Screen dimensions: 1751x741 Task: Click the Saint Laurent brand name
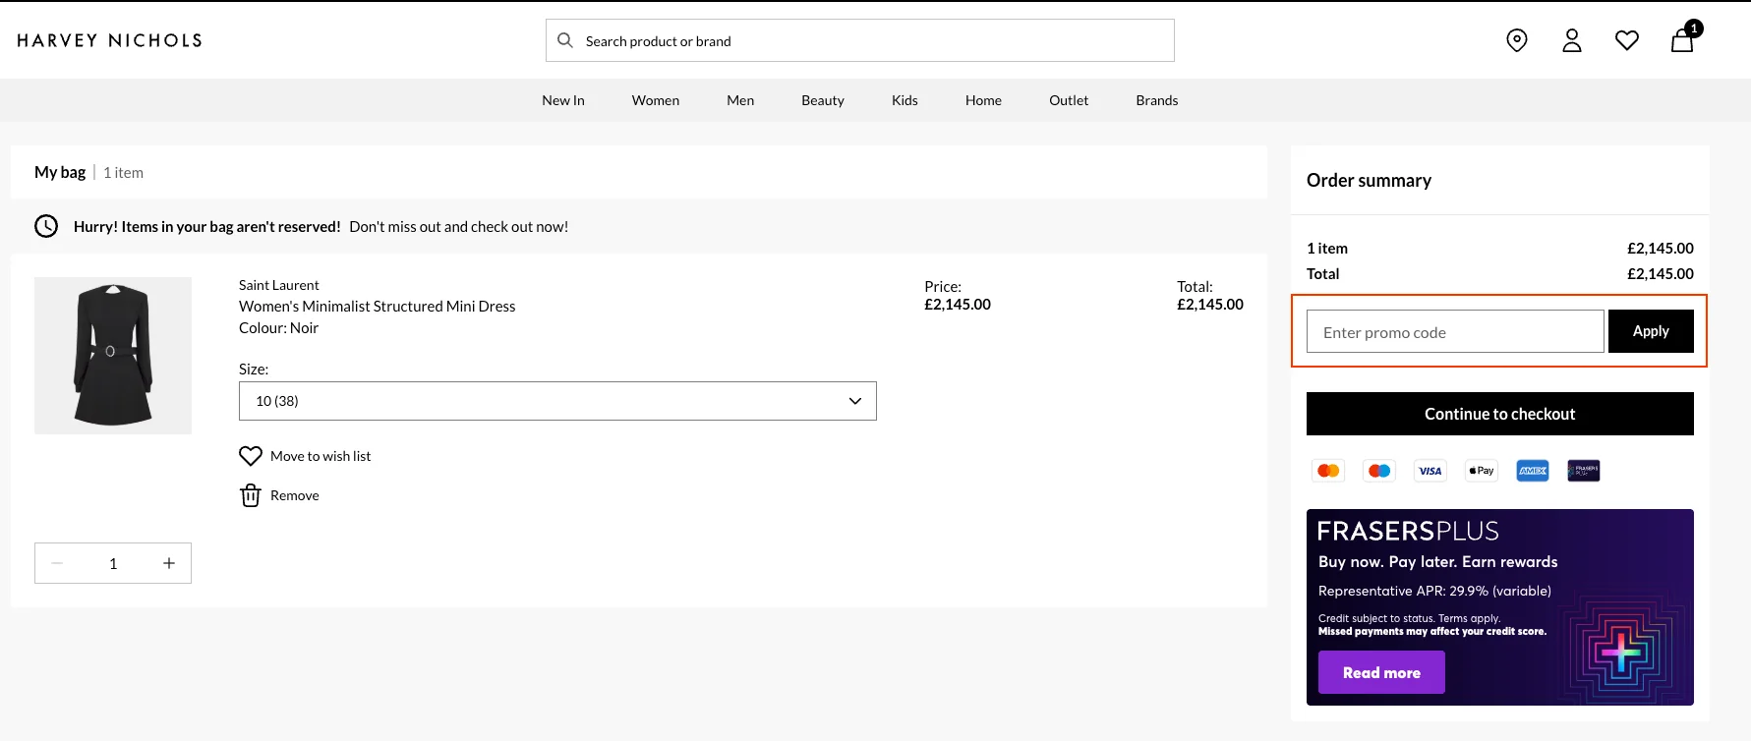pos(279,285)
